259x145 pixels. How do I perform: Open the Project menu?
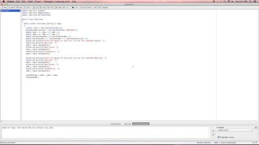[38, 1]
